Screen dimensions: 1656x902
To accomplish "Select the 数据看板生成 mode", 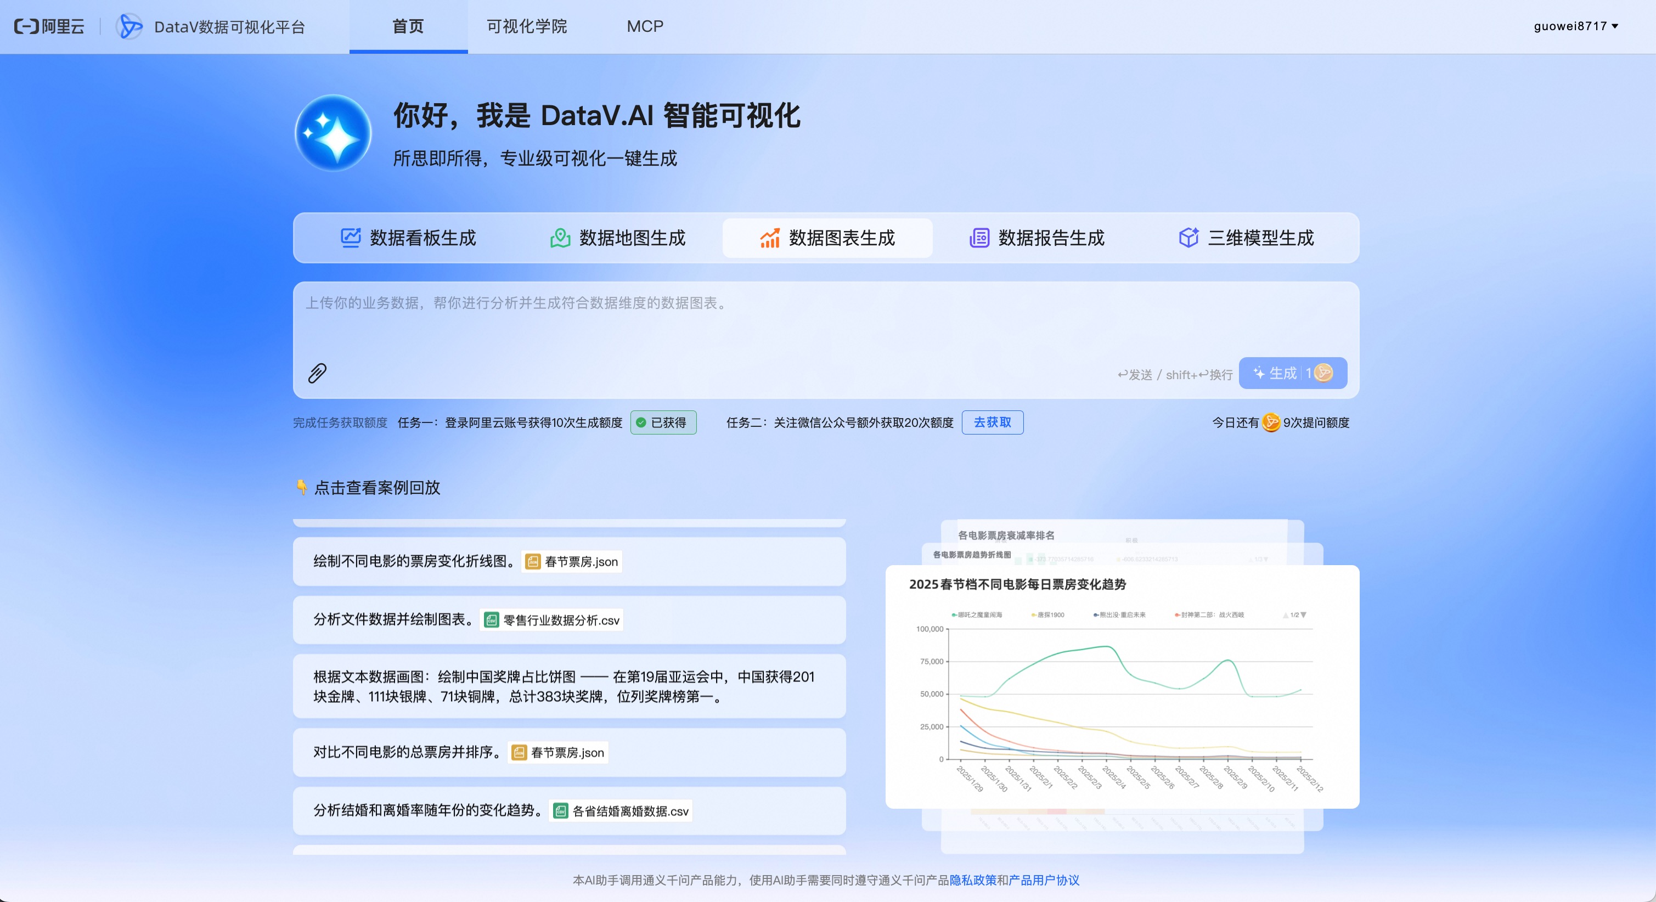I will click(x=408, y=238).
